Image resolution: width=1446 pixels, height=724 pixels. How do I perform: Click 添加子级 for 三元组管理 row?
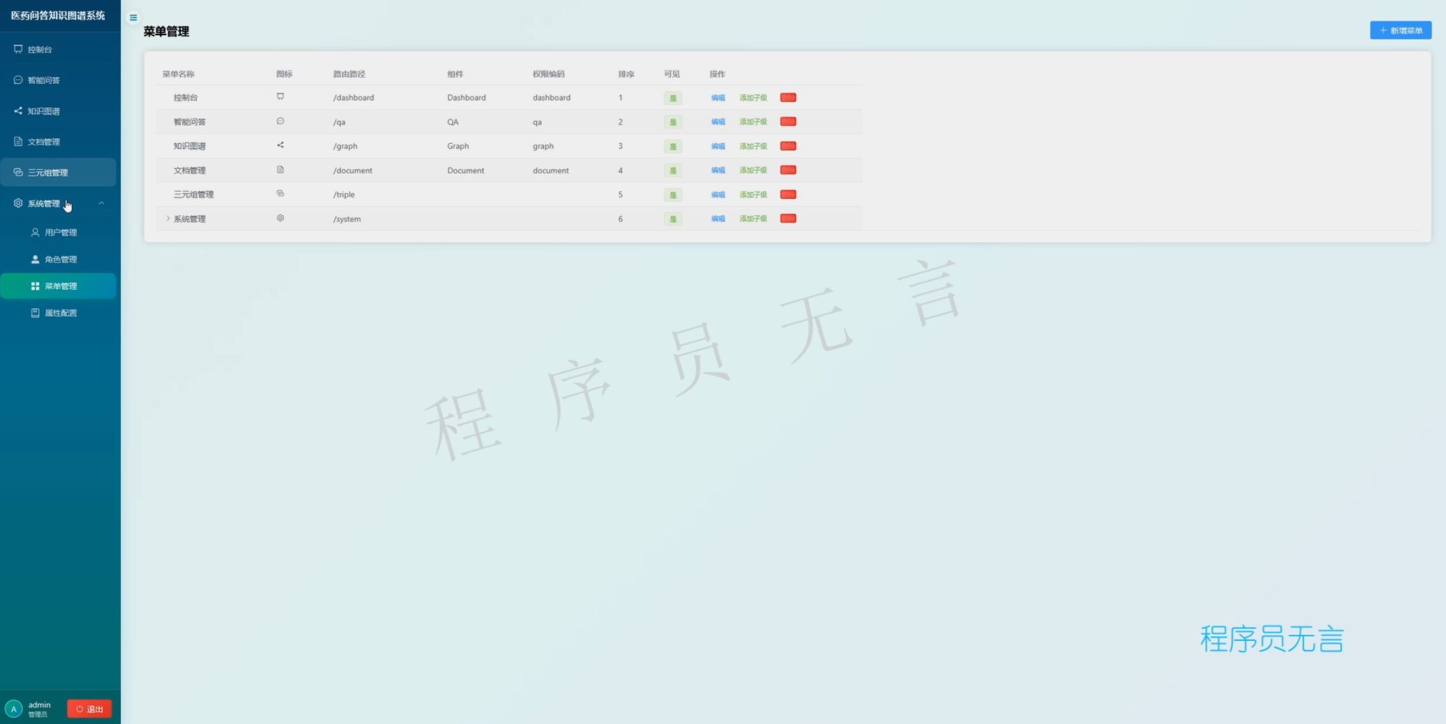753,195
